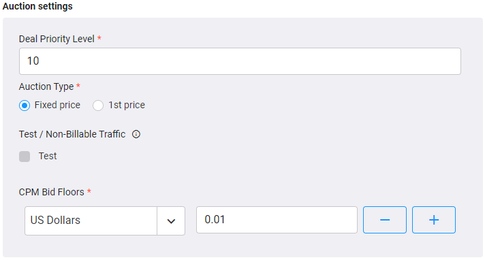Open the US Dollars currency dropdown
Screen dimensions: 485x260
pos(105,221)
